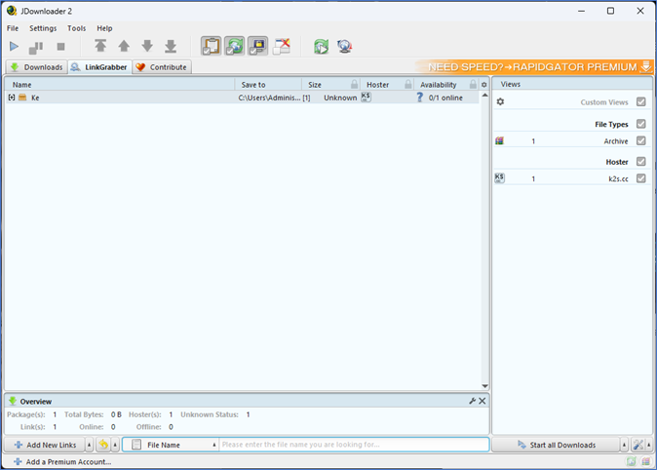The height and width of the screenshot is (470, 657).
Task: Move selected package to bottom arrow
Action: [171, 46]
